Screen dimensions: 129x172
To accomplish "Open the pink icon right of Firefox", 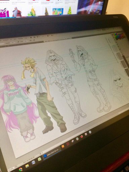I will coord(86,134).
